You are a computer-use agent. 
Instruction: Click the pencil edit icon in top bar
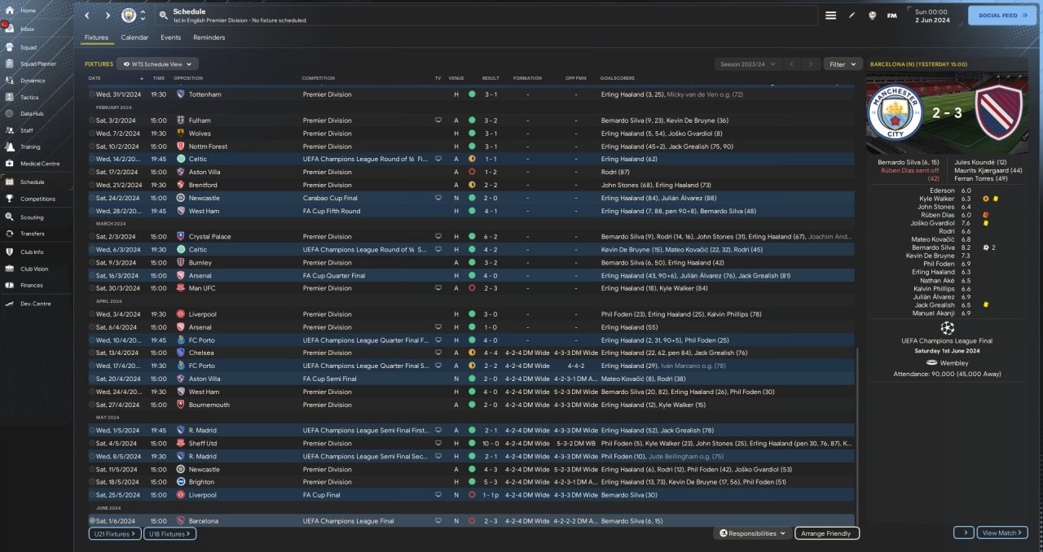click(x=852, y=15)
